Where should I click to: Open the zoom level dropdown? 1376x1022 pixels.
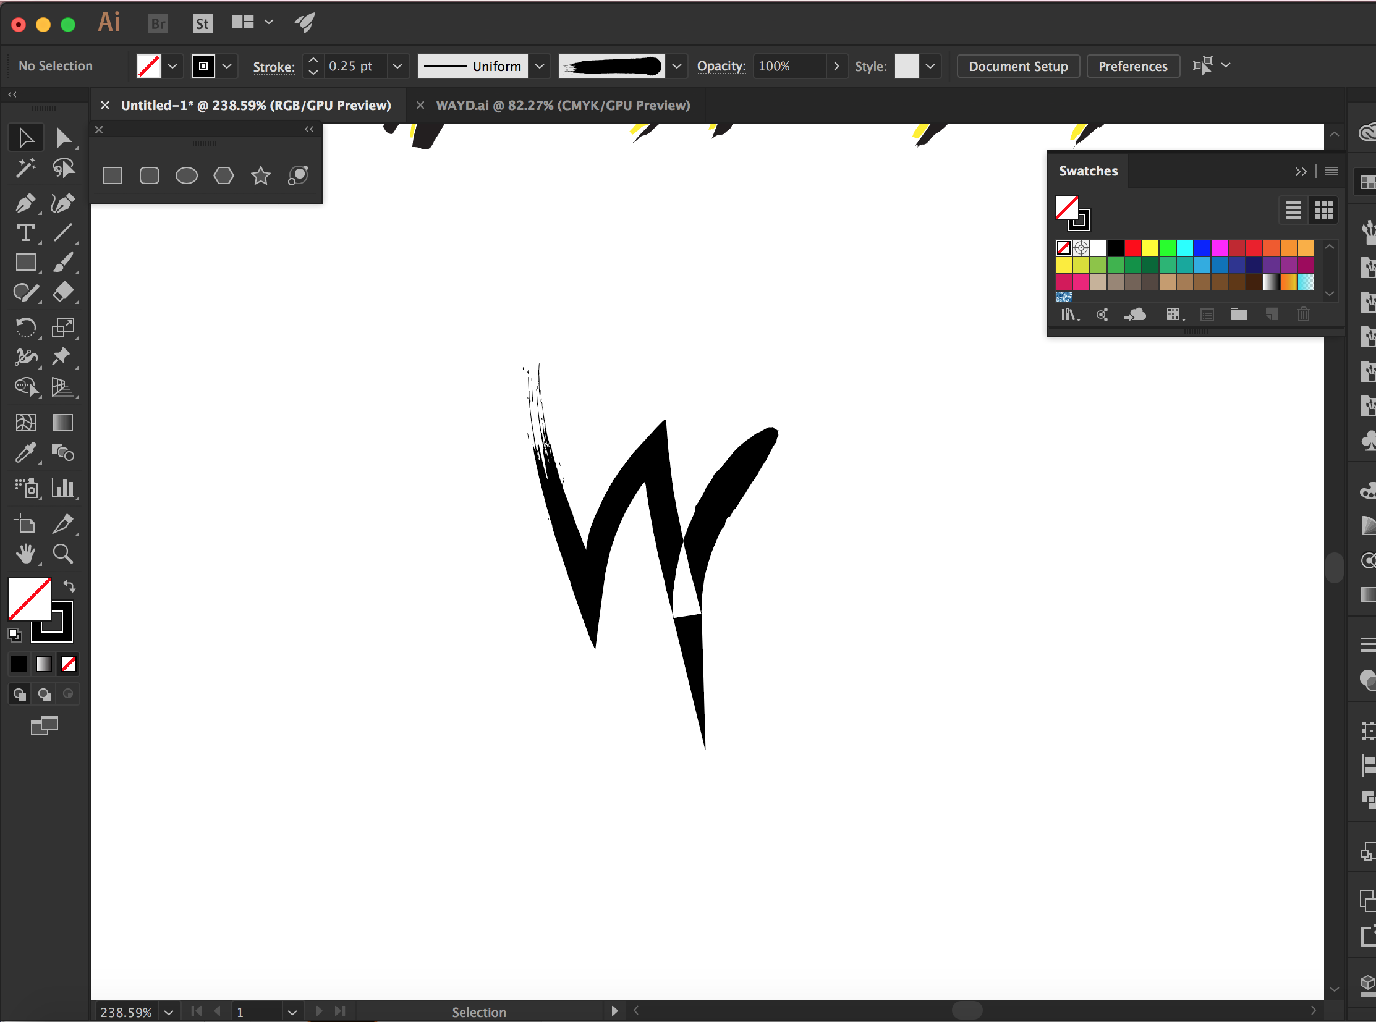168,1012
